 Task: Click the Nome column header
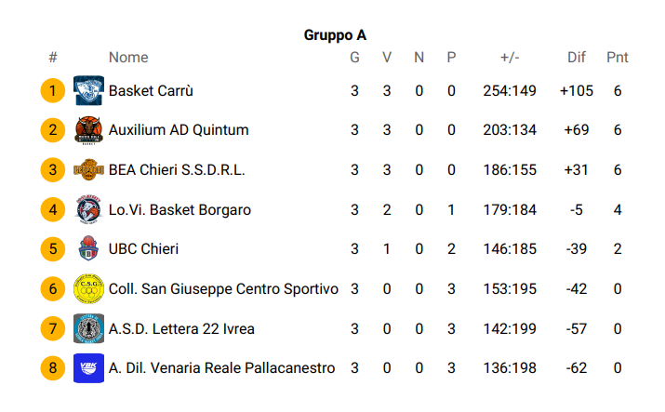pos(128,58)
